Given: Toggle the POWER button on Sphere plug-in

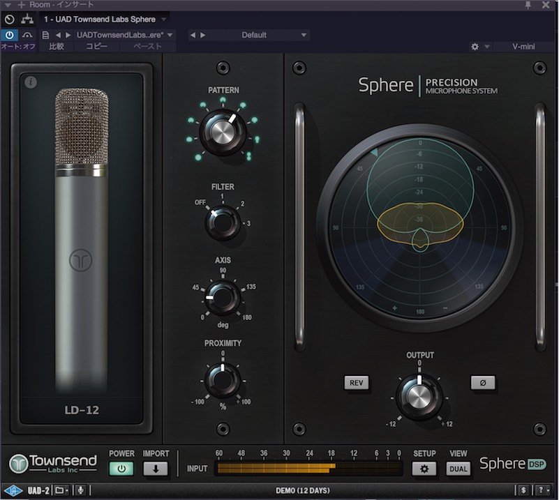Looking at the screenshot, I should (x=121, y=469).
